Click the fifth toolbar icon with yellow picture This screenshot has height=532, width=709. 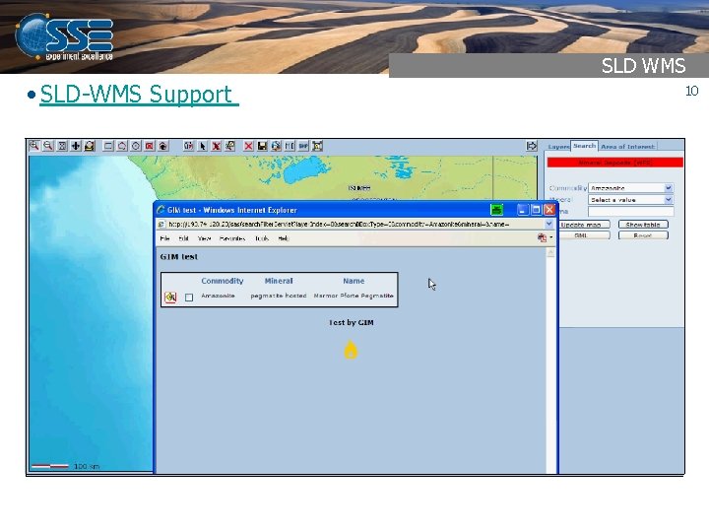[x=90, y=146]
